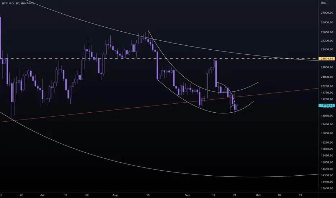
Task: Click the 14650.00 price axis label
Action: tap(327, 169)
